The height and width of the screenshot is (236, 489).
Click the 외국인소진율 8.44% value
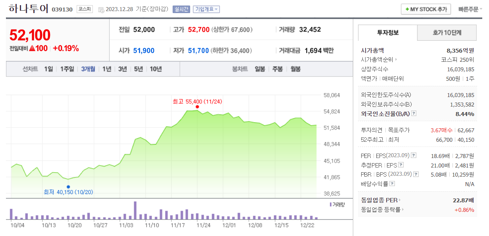tap(464, 114)
